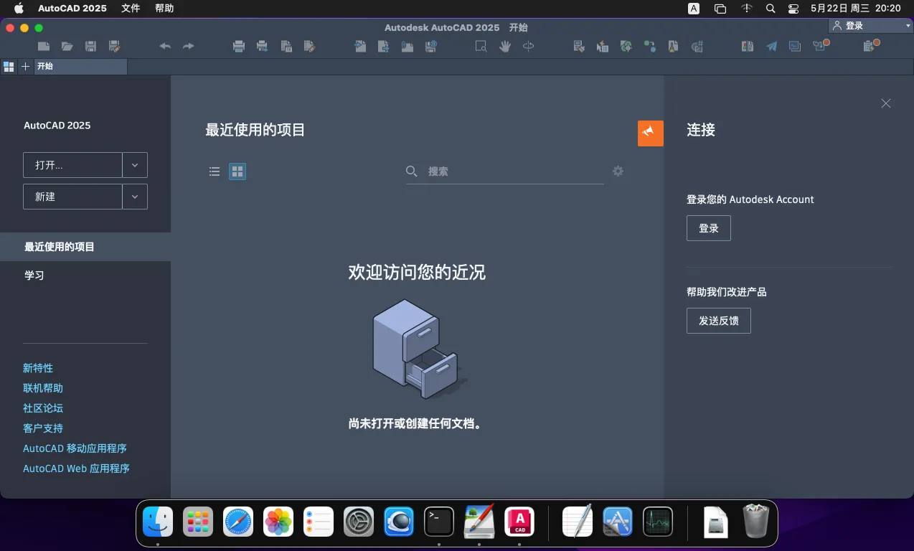This screenshot has width=914, height=551.
Task: Click the match properties brush icon
Action: [579, 47]
